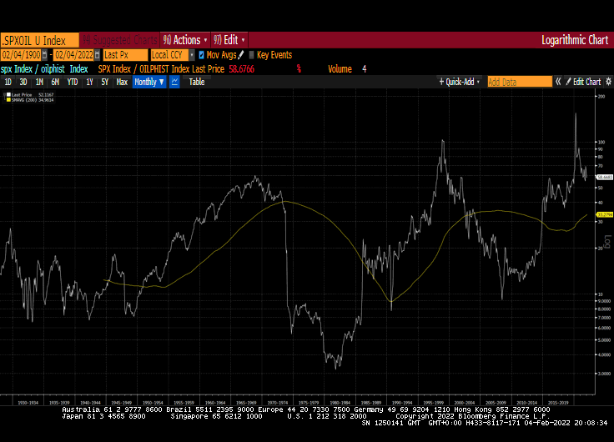Image resolution: width=614 pixels, height=442 pixels.
Task: Click the 1930-1934 x-axis label
Action: point(28,403)
